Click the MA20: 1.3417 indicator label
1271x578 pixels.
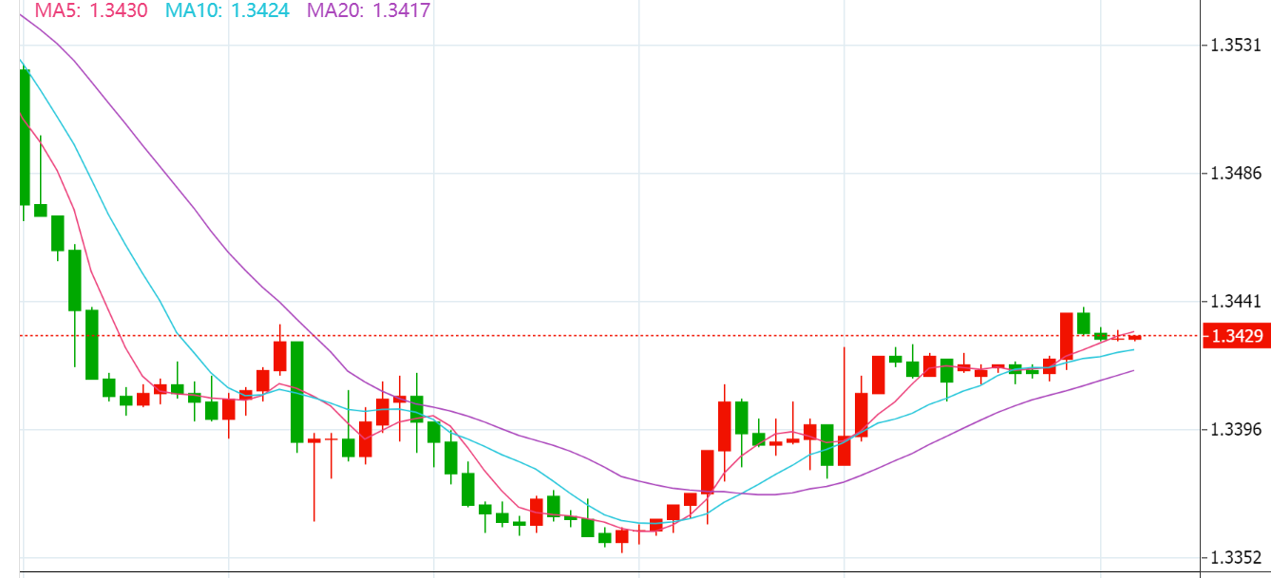click(369, 11)
